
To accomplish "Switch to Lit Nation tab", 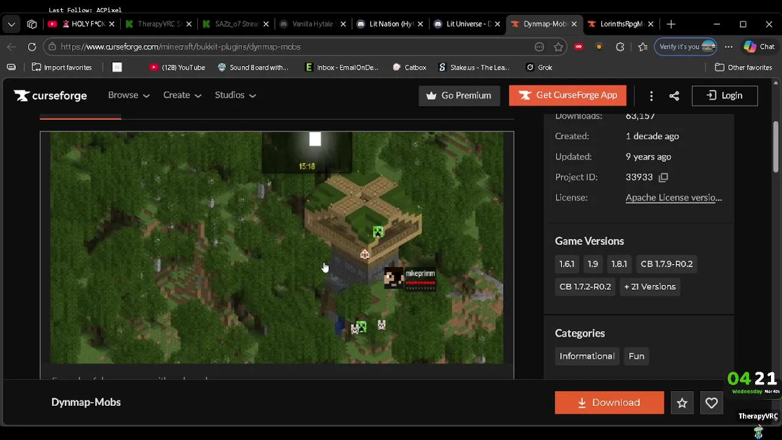I will coord(390,24).
